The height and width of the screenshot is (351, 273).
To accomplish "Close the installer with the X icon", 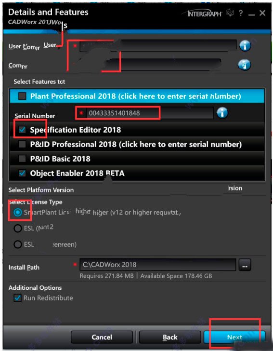I will [262, 13].
